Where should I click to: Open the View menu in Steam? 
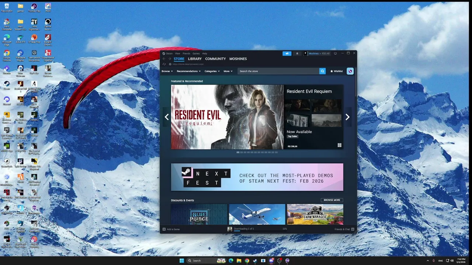coord(177,53)
